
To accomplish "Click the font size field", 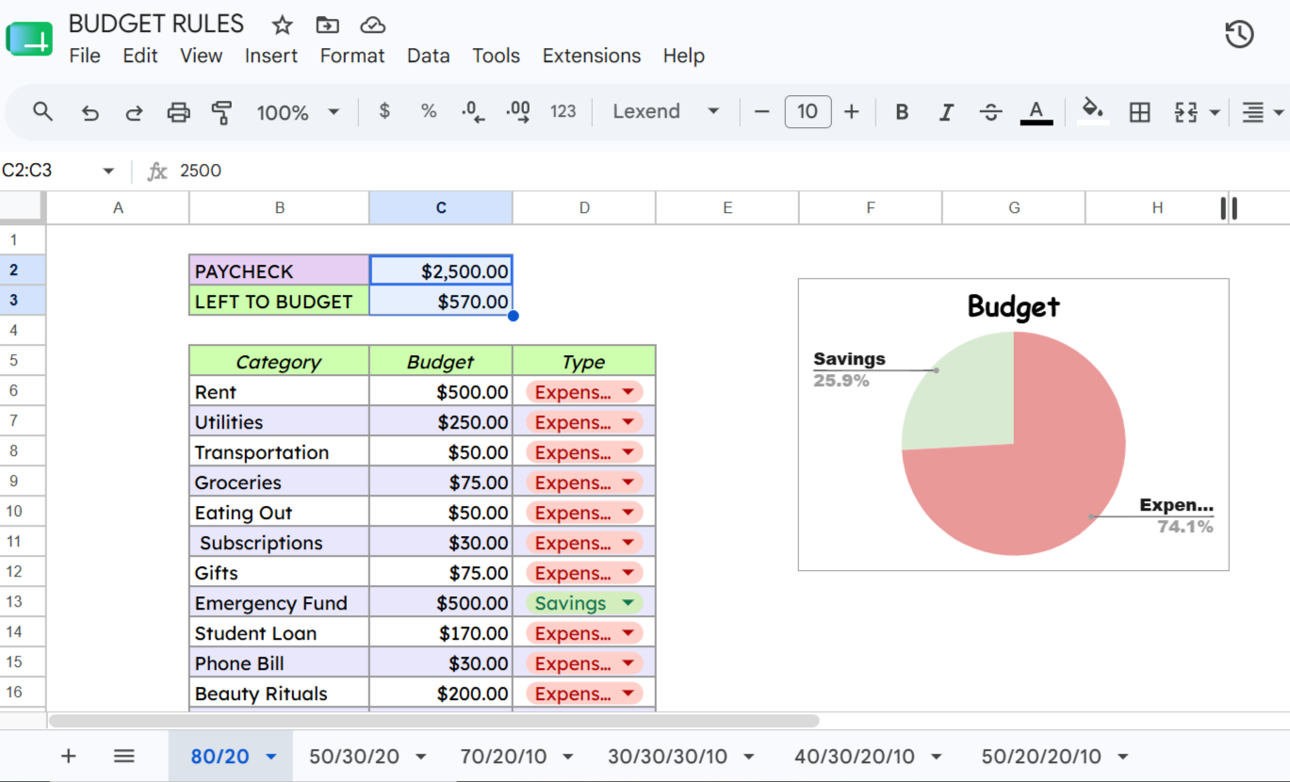I will 808,112.
